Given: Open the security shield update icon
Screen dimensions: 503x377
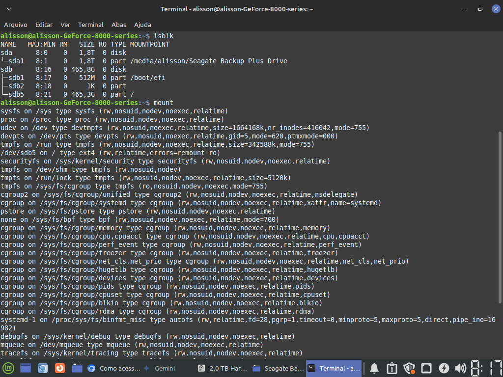Looking at the screenshot, I should click(409, 368).
